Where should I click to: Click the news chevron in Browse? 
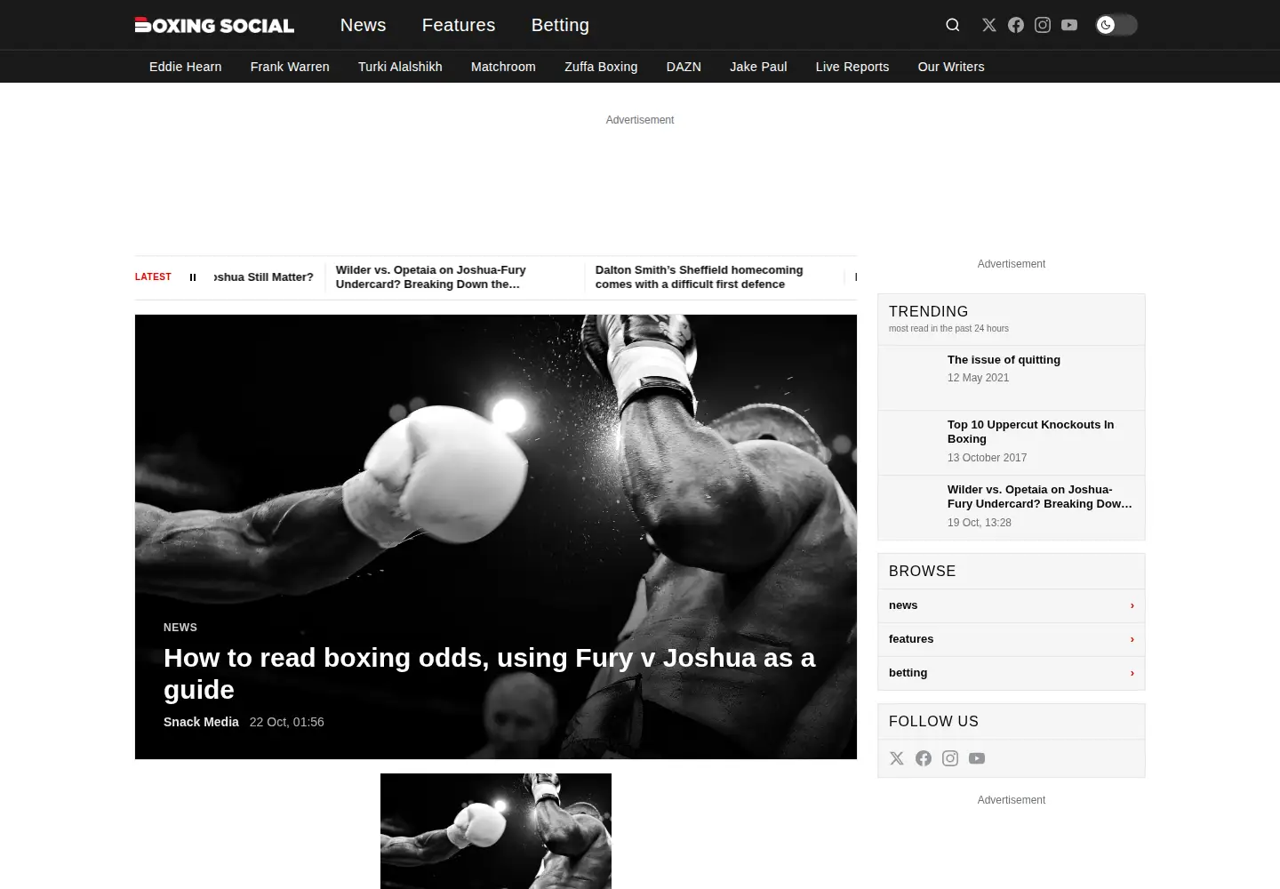(1132, 605)
